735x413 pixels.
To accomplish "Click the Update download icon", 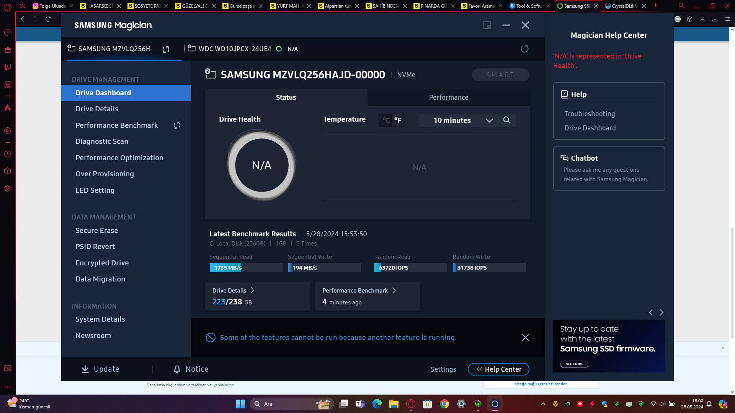I will [85, 369].
